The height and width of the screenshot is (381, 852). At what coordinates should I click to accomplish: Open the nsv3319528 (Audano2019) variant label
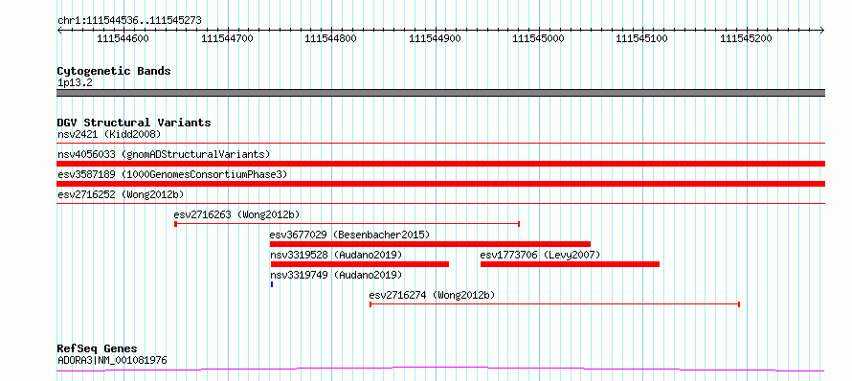[x=336, y=255]
